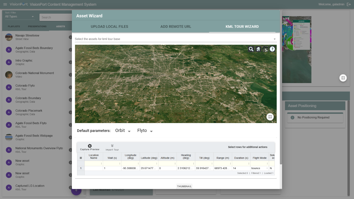Open map navigation help question icon
This screenshot has height=199, width=354.
(272, 49)
